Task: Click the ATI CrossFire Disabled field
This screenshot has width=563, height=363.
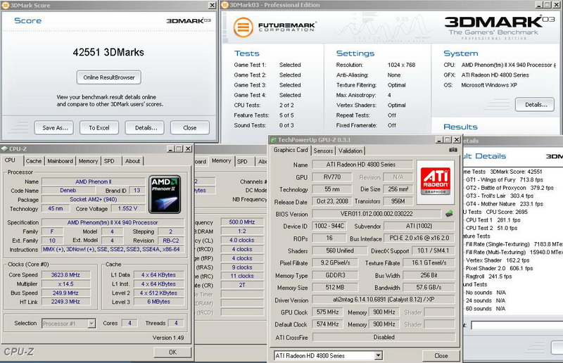Action: click(384, 337)
